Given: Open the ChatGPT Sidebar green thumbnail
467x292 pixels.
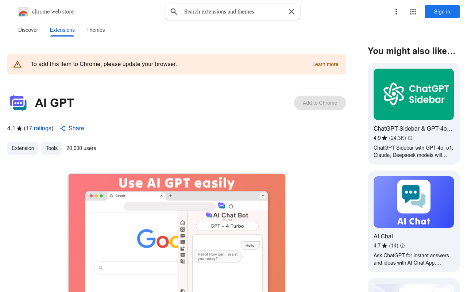Looking at the screenshot, I should (x=414, y=94).
